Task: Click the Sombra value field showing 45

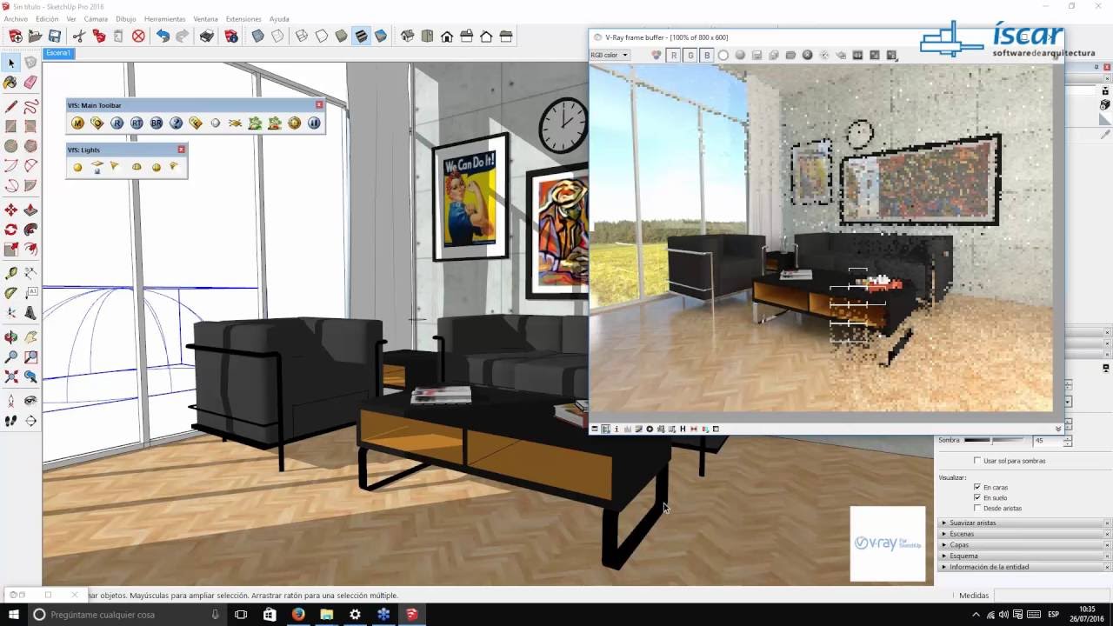Action: 1047,441
